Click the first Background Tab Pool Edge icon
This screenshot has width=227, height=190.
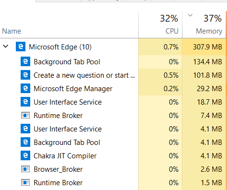25,61
